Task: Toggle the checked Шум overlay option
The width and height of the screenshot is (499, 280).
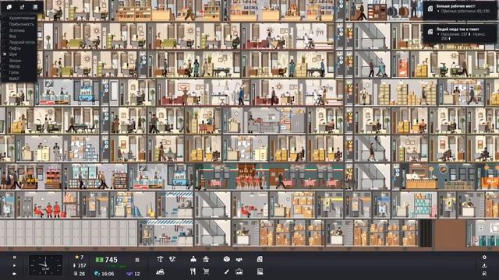Action: (x=13, y=54)
